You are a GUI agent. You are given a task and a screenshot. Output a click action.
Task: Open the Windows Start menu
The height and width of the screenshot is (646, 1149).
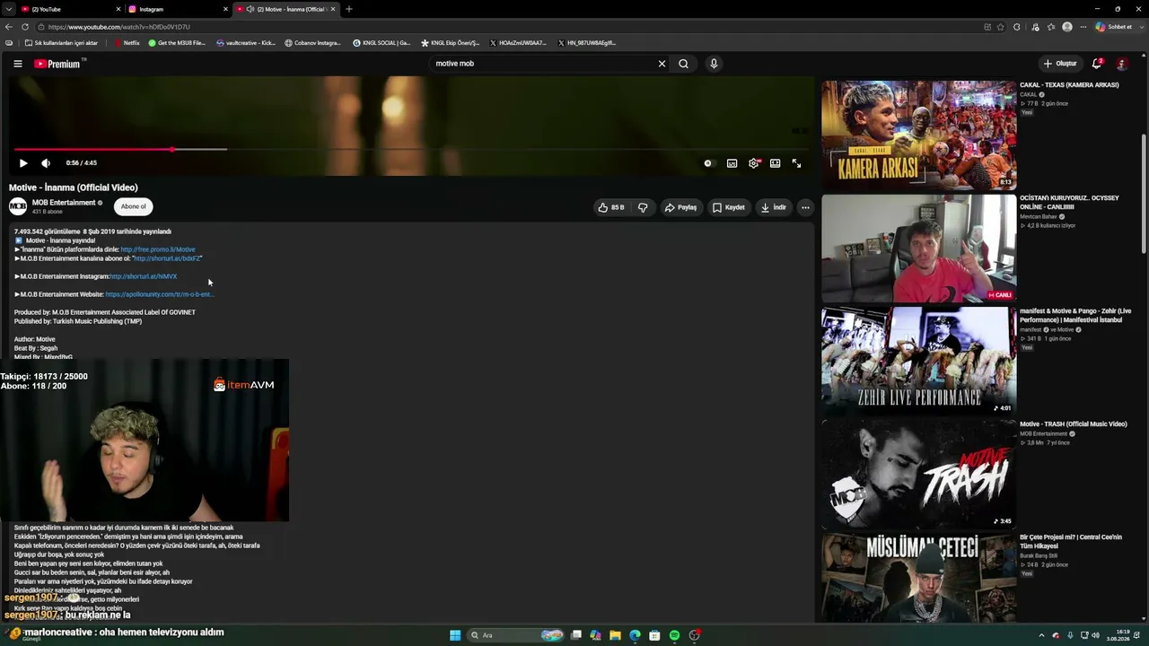(455, 635)
